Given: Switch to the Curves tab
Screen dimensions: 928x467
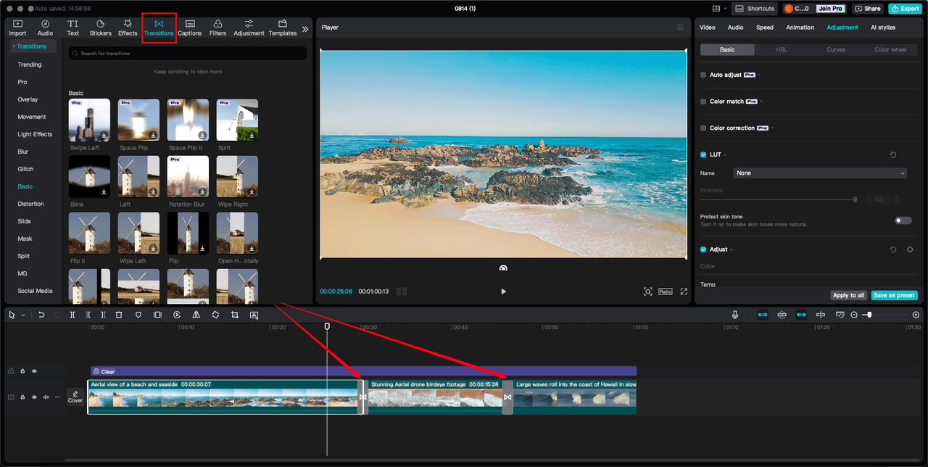Looking at the screenshot, I should (836, 50).
